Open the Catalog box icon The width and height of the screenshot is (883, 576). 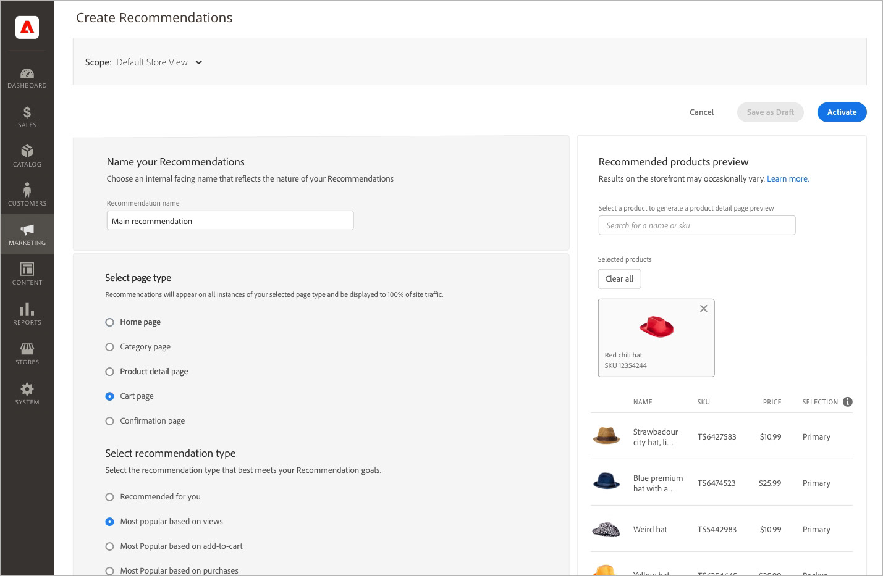(x=27, y=152)
